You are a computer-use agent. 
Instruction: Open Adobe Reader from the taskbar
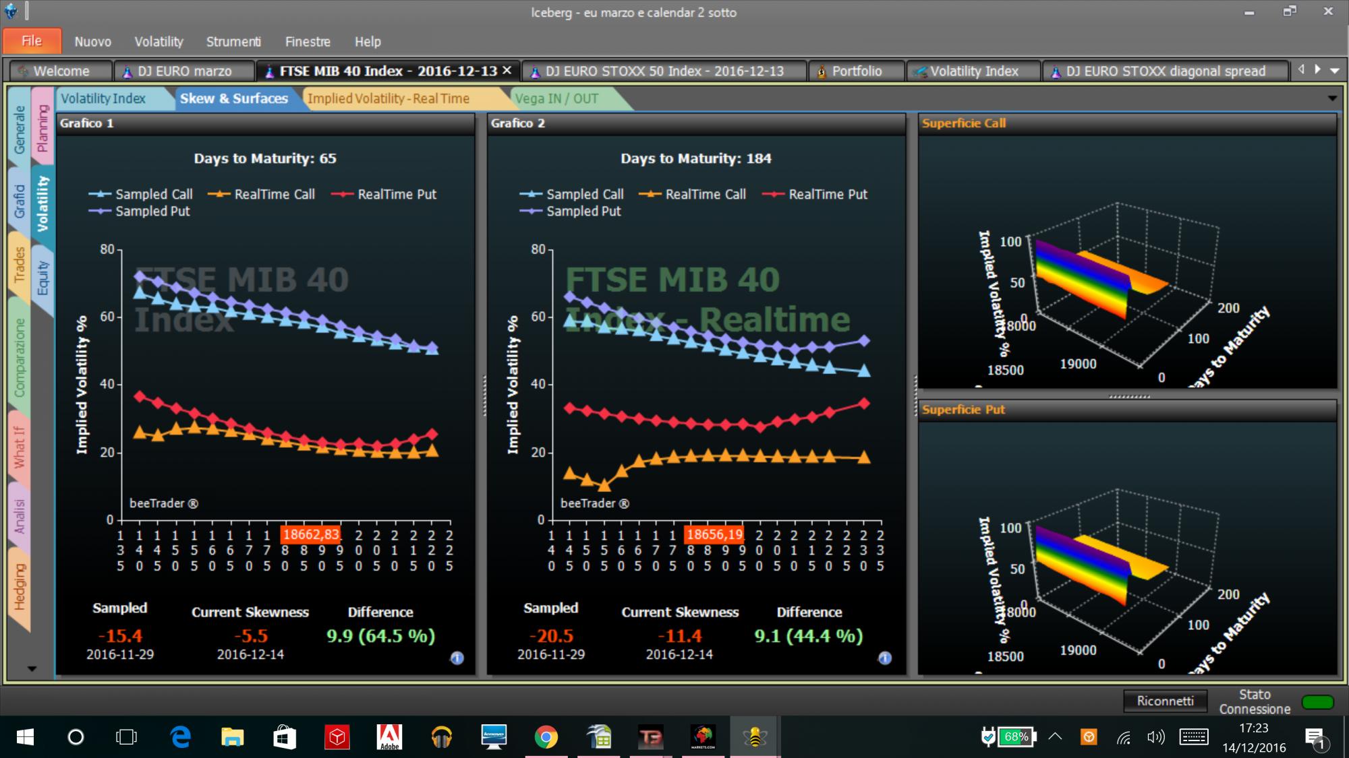point(389,737)
